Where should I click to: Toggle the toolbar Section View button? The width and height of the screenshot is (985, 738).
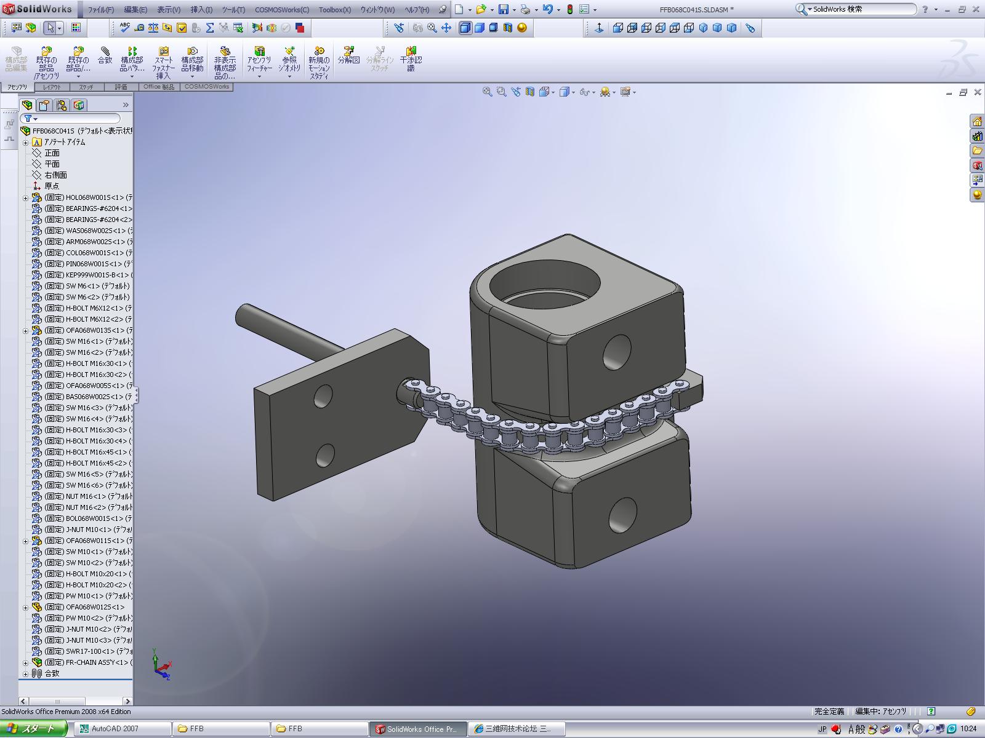pyautogui.click(x=508, y=28)
